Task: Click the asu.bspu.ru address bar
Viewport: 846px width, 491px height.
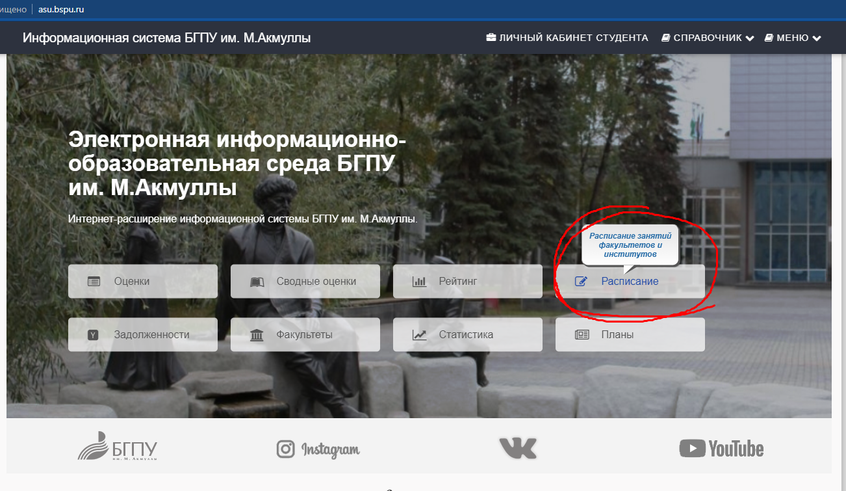Action: [x=62, y=9]
